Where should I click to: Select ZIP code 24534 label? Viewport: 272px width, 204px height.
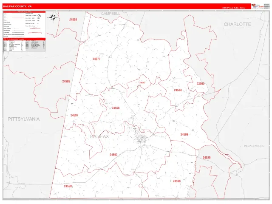[x=178, y=90]
